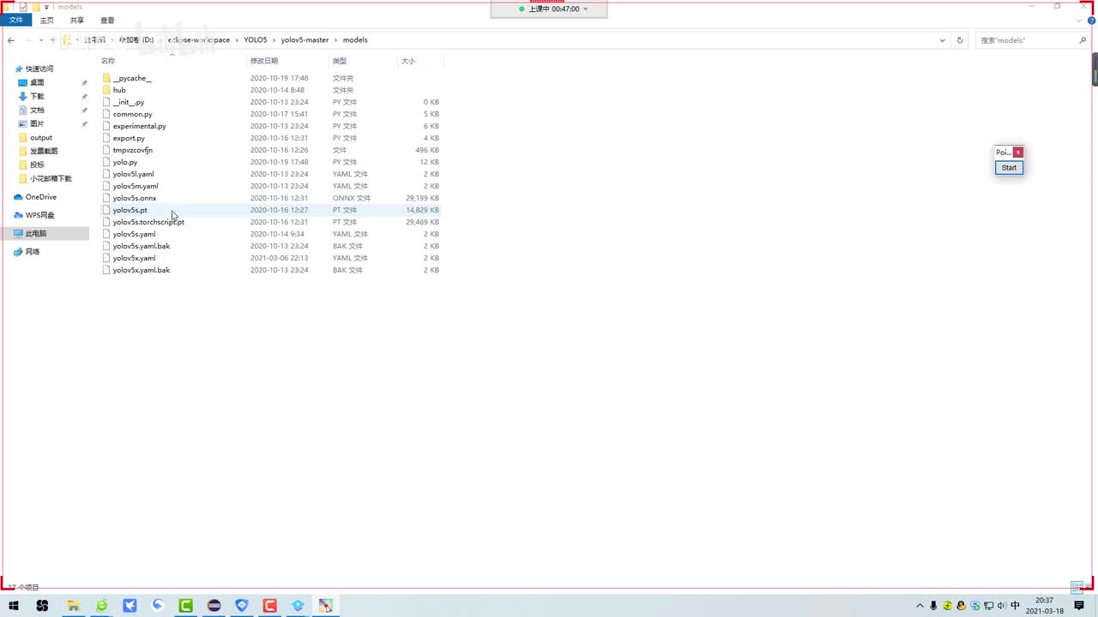Screen dimensions: 1098x617
Task: Select the common.py file
Action: (133, 114)
